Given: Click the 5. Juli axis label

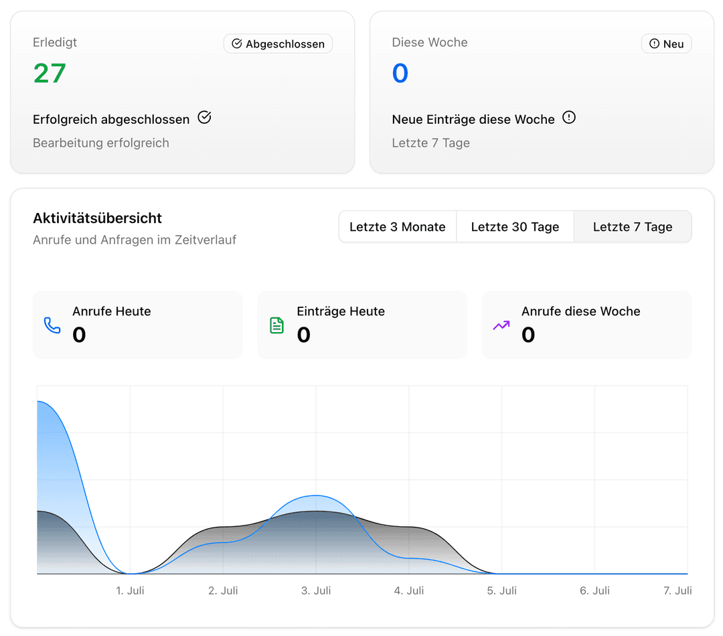Looking at the screenshot, I should 502,590.
